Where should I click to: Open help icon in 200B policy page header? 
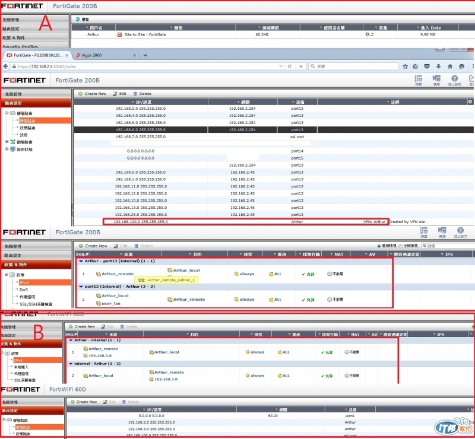pyautogui.click(x=461, y=232)
